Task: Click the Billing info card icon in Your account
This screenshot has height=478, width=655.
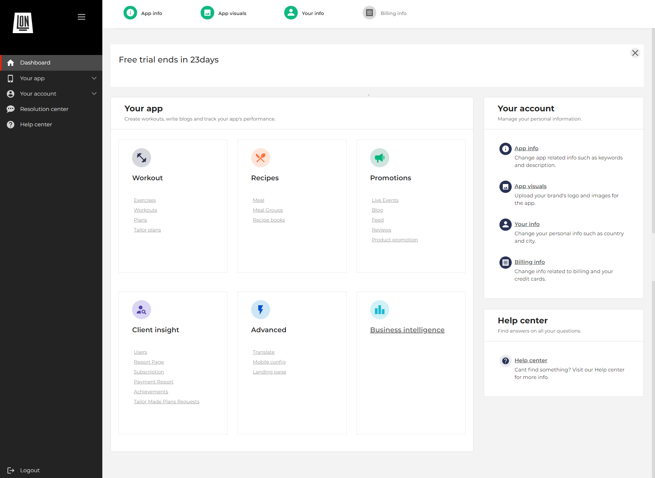Action: [x=505, y=262]
